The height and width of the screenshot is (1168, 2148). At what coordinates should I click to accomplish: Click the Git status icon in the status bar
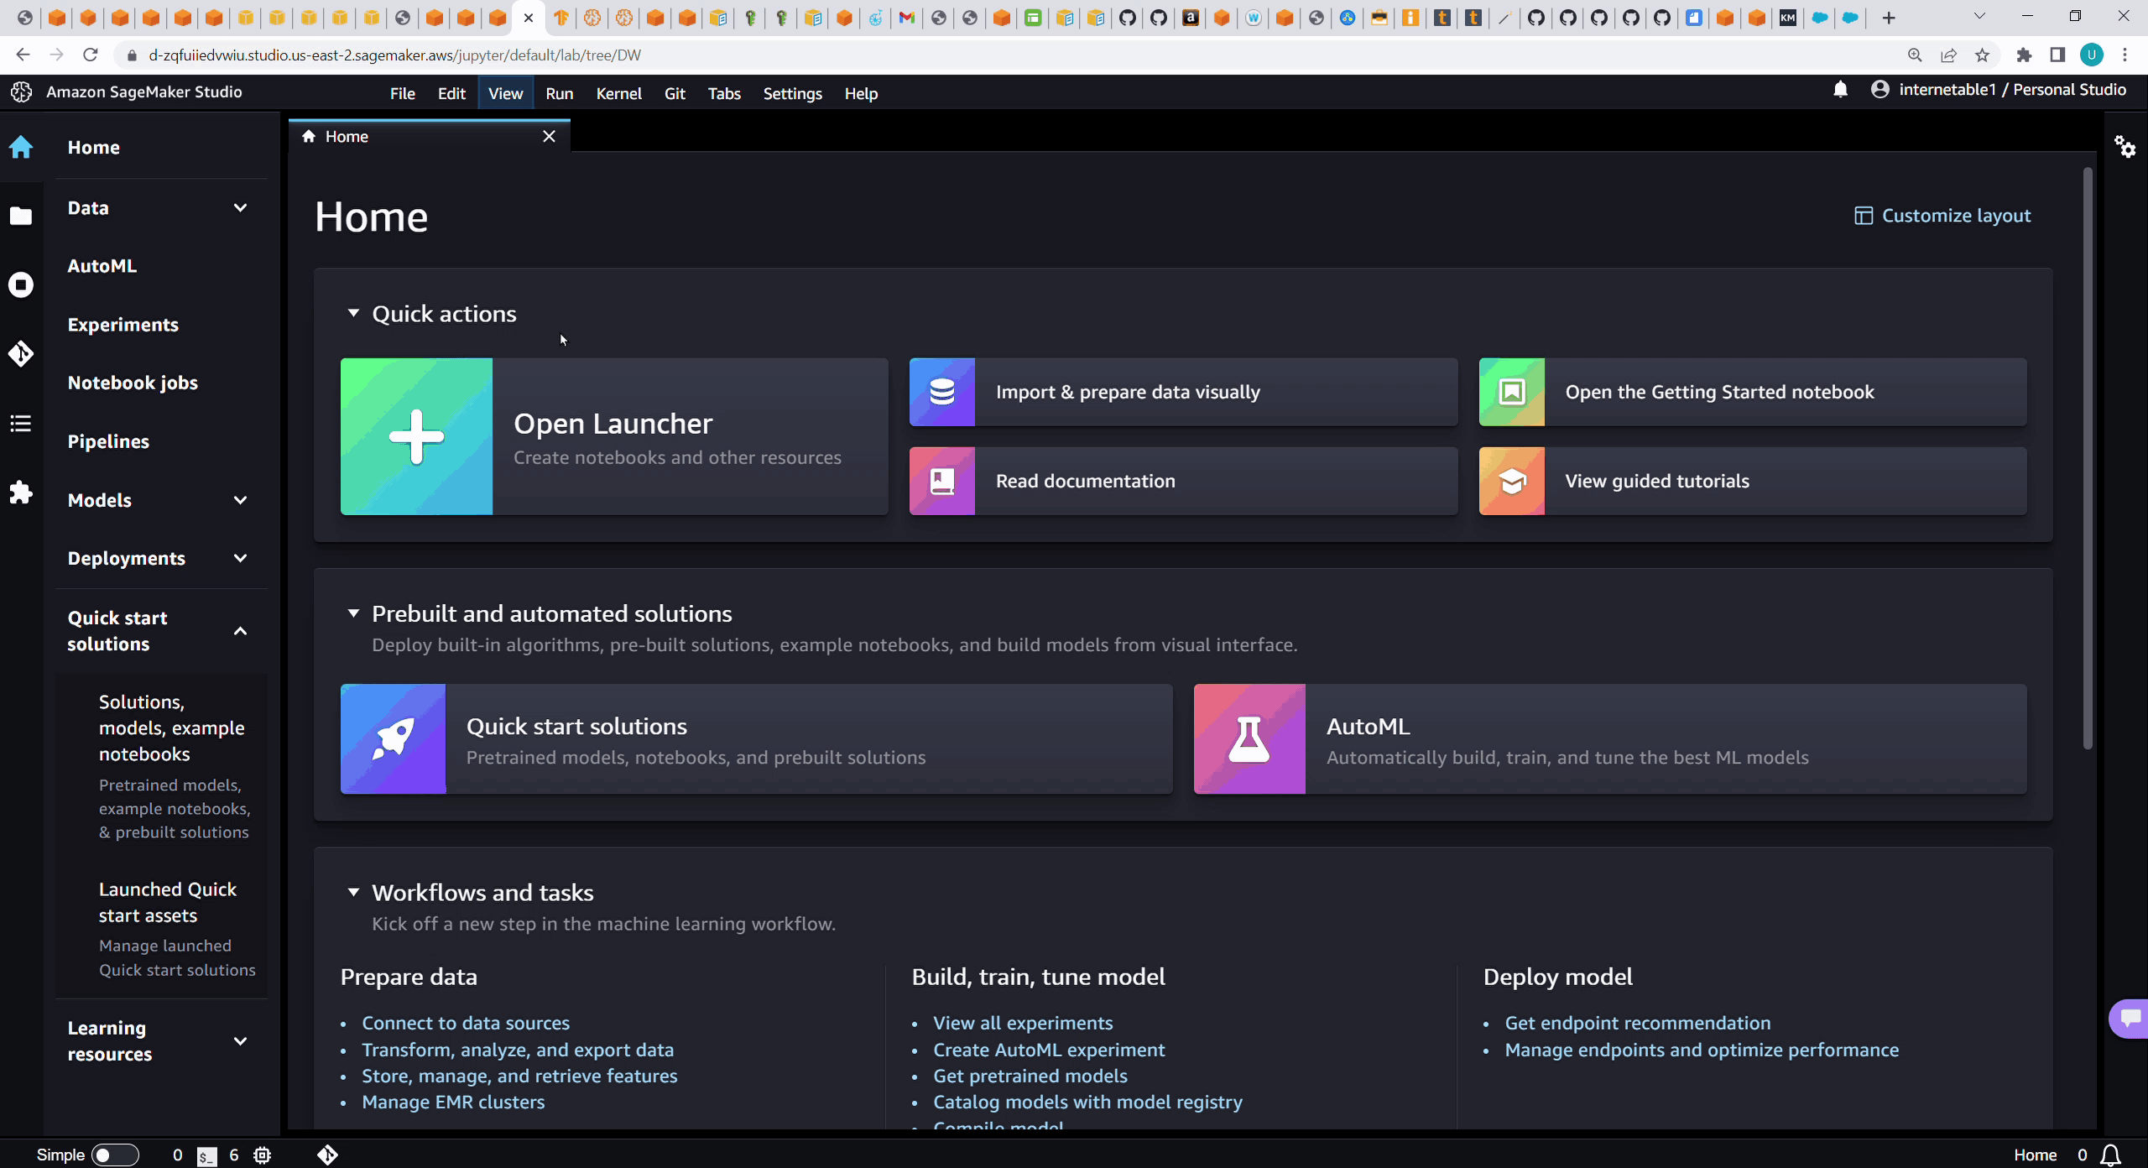[x=327, y=1155]
